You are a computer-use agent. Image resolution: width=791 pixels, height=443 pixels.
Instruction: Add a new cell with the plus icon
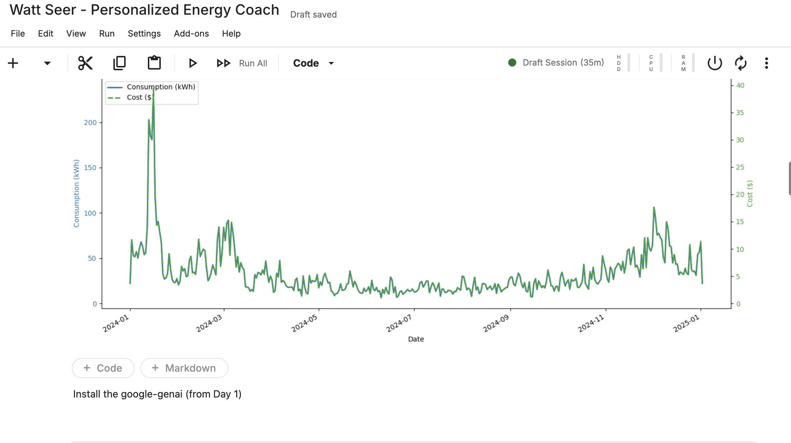click(13, 63)
